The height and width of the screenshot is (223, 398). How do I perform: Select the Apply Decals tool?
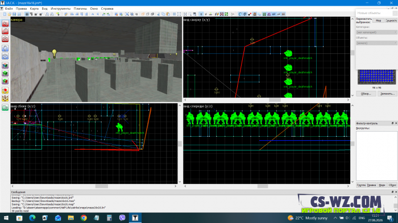tap(5, 81)
